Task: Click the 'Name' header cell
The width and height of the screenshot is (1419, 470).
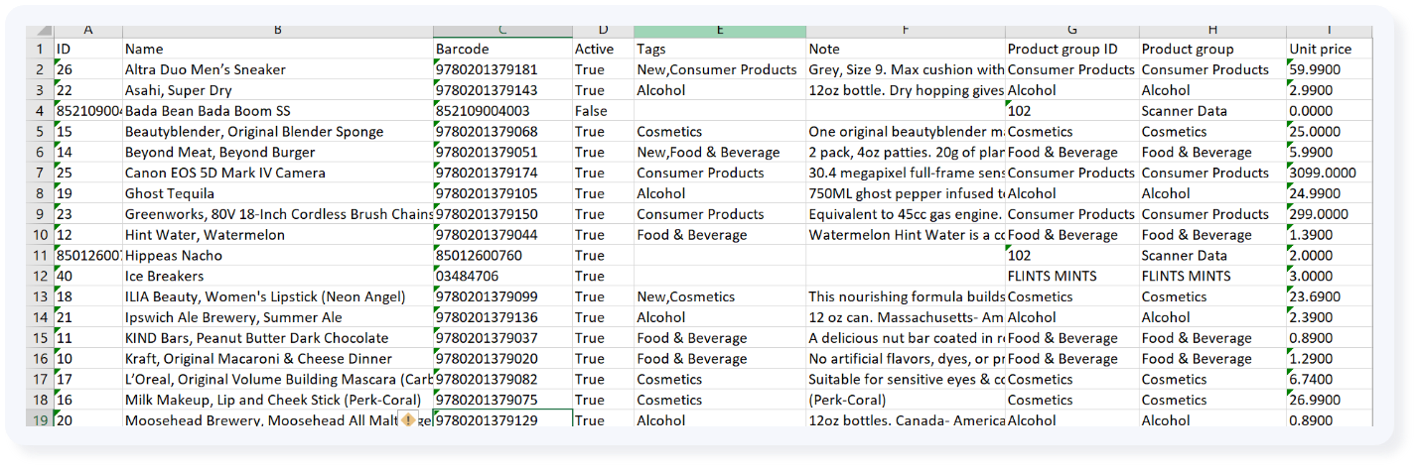Action: point(278,49)
